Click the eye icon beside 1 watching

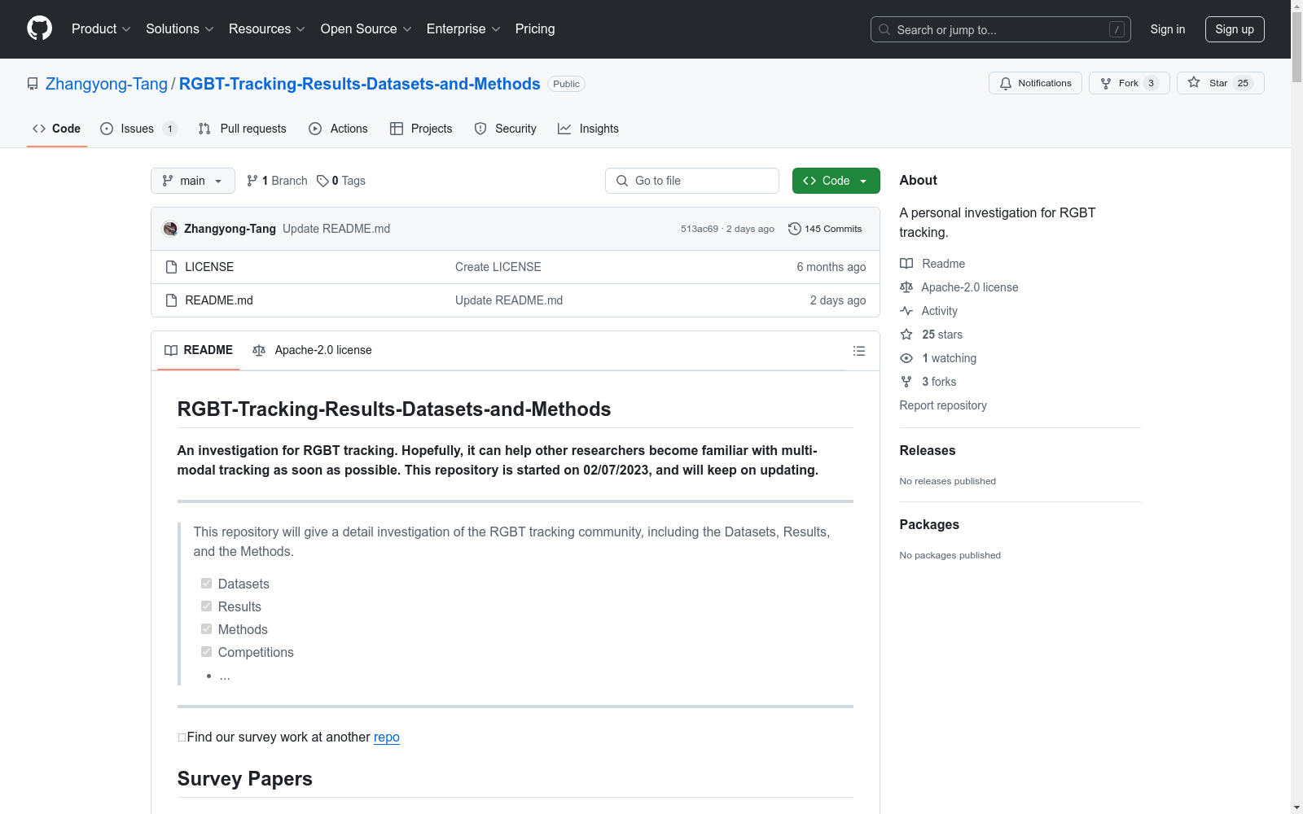point(906,358)
